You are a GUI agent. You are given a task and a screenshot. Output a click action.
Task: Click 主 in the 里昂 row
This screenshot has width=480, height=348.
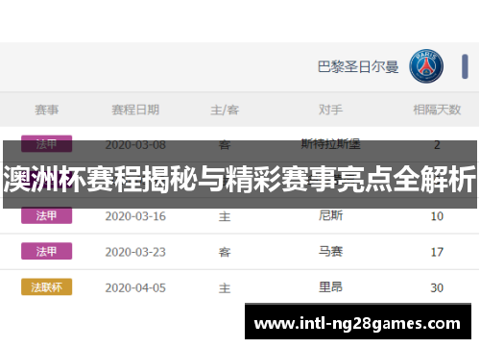point(225,288)
